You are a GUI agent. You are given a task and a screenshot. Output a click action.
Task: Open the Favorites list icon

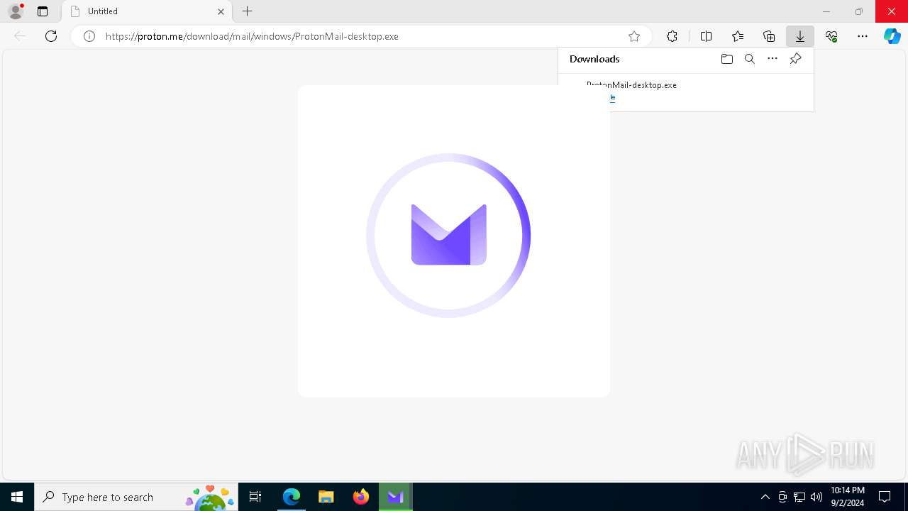tap(738, 36)
